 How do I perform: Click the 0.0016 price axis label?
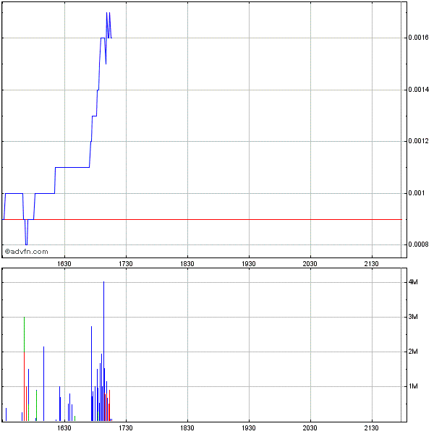point(417,38)
